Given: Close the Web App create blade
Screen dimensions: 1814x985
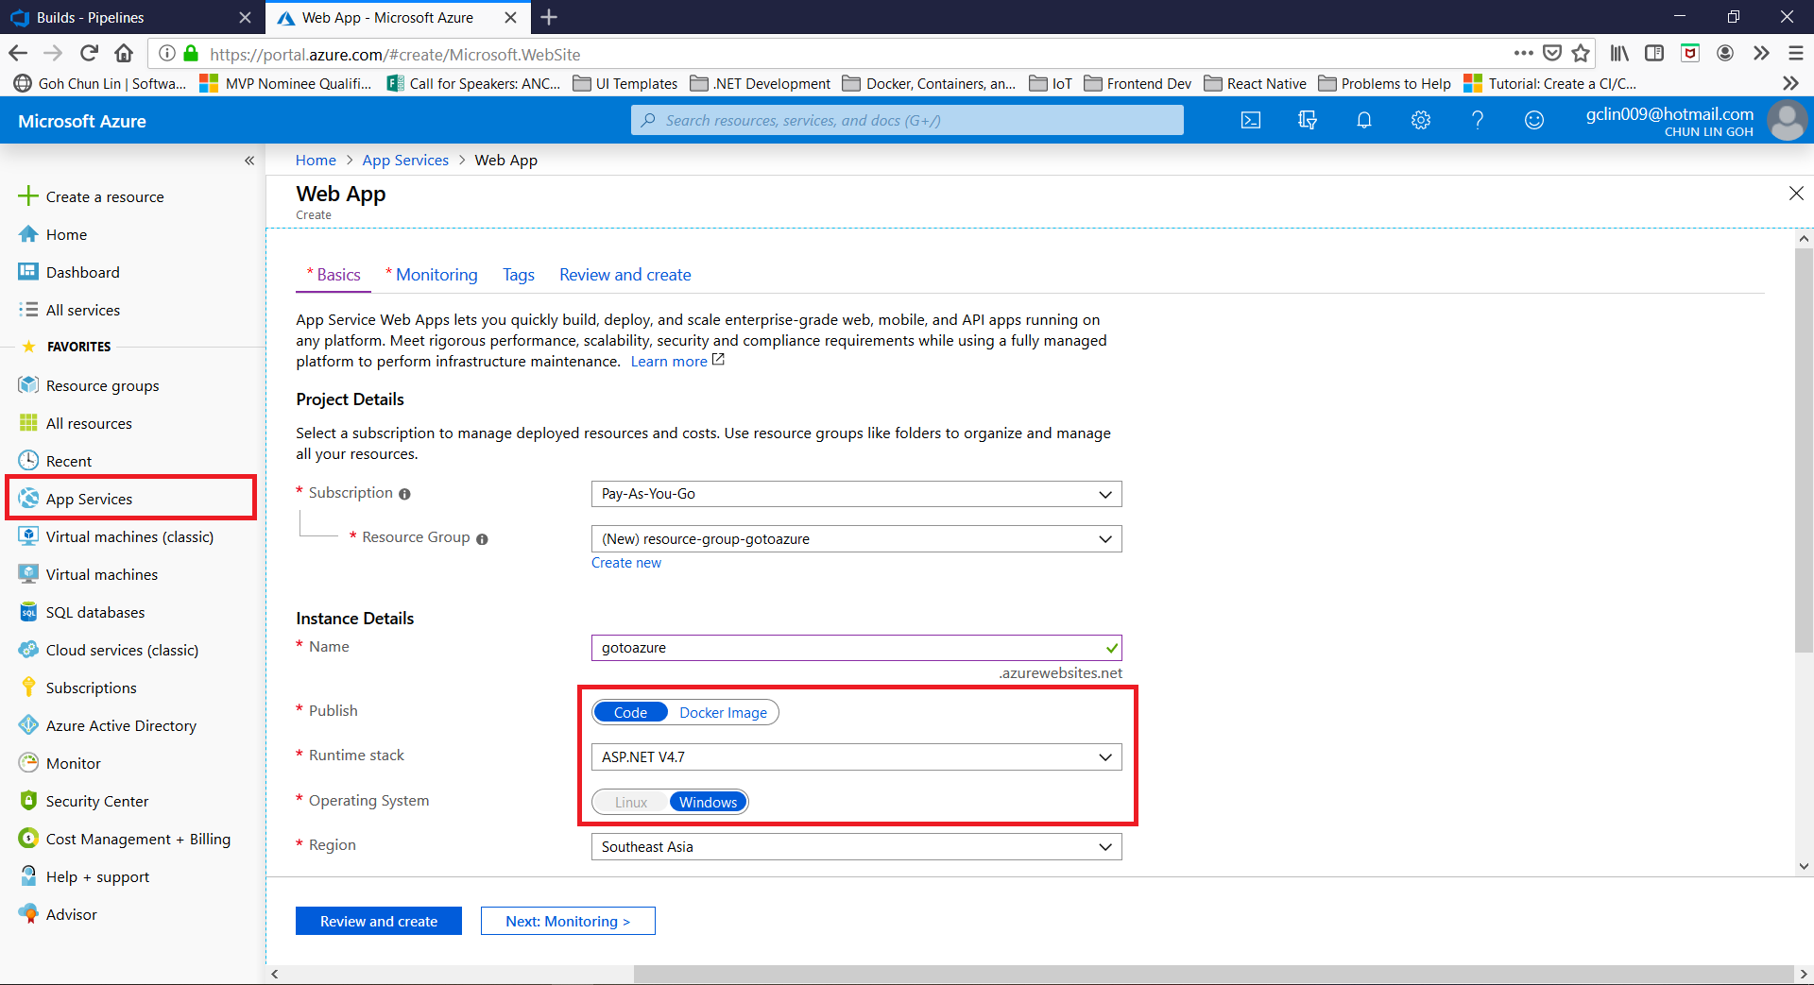Looking at the screenshot, I should click(1796, 194).
